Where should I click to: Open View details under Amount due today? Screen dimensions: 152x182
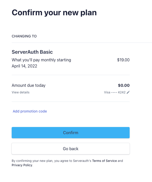click(x=21, y=92)
